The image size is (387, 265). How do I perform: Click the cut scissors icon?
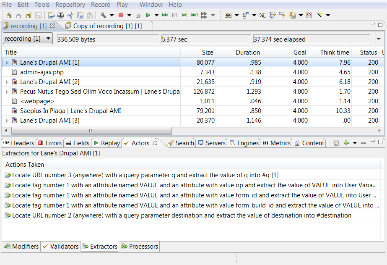(70, 15)
